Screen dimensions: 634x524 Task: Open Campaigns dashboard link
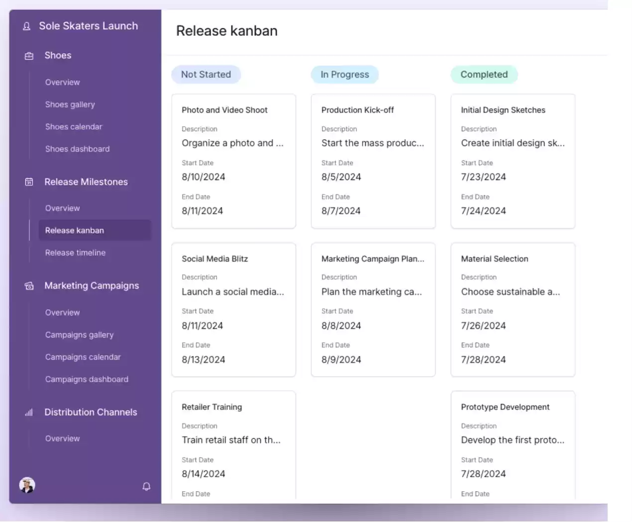click(x=87, y=379)
